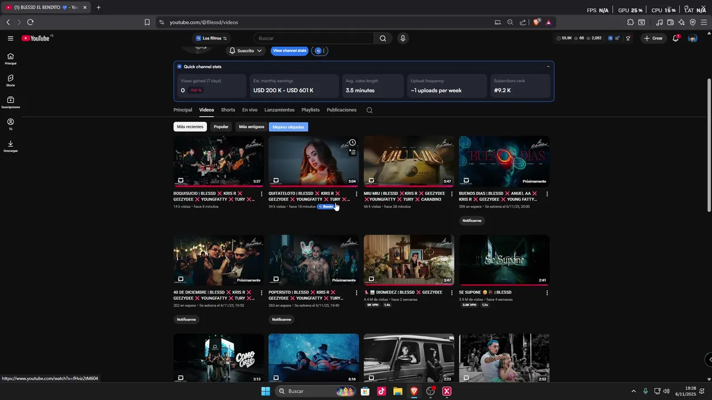The image size is (712, 400).
Task: Open options menu for 40 DE DICIEMBRE video
Action: click(x=261, y=293)
